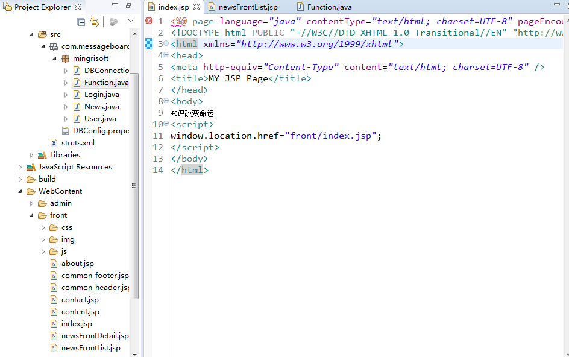Expand the Function.java tree node

point(66,83)
